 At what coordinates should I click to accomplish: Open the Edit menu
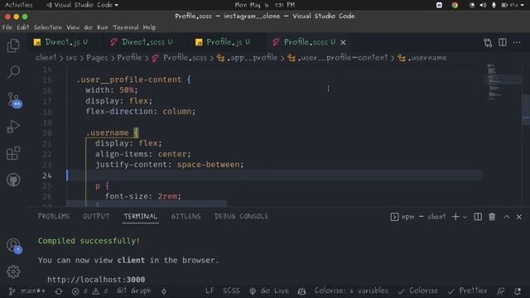point(23,27)
